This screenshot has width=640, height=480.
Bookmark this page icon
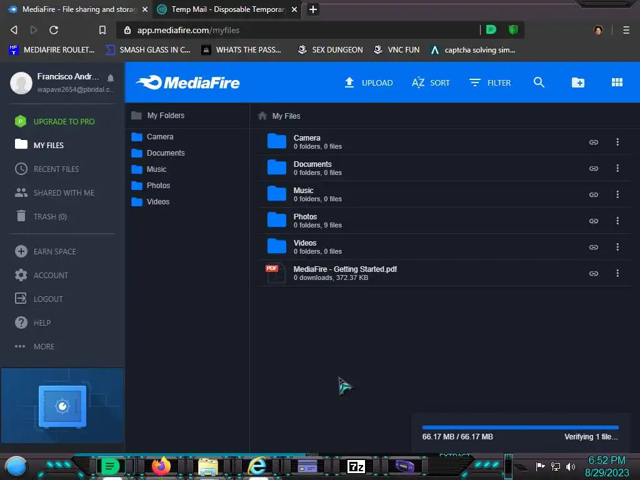102,30
